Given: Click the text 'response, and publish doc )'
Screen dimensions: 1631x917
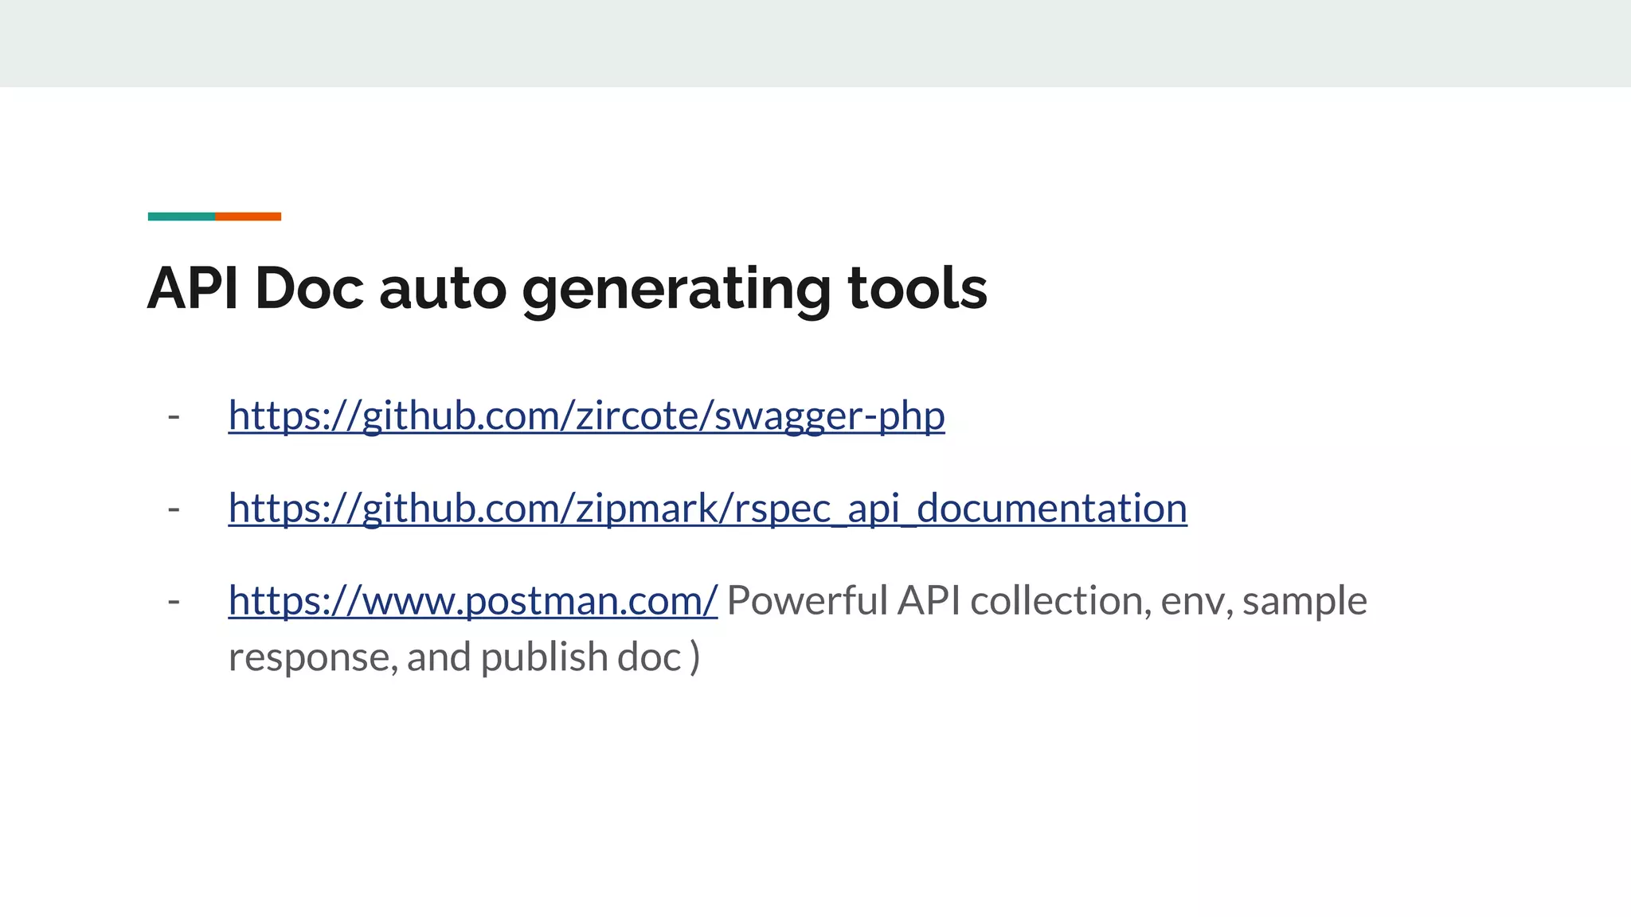Looking at the screenshot, I should point(464,658).
